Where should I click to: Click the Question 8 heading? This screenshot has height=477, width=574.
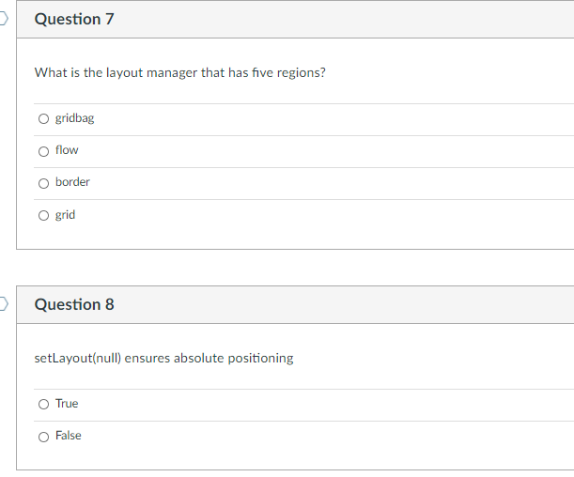point(74,304)
